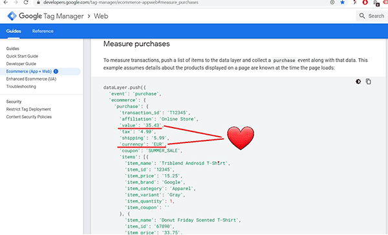Screen dimensions: 388x235
Task: Open Restrict Tag Deployment page
Action: (x=28, y=109)
